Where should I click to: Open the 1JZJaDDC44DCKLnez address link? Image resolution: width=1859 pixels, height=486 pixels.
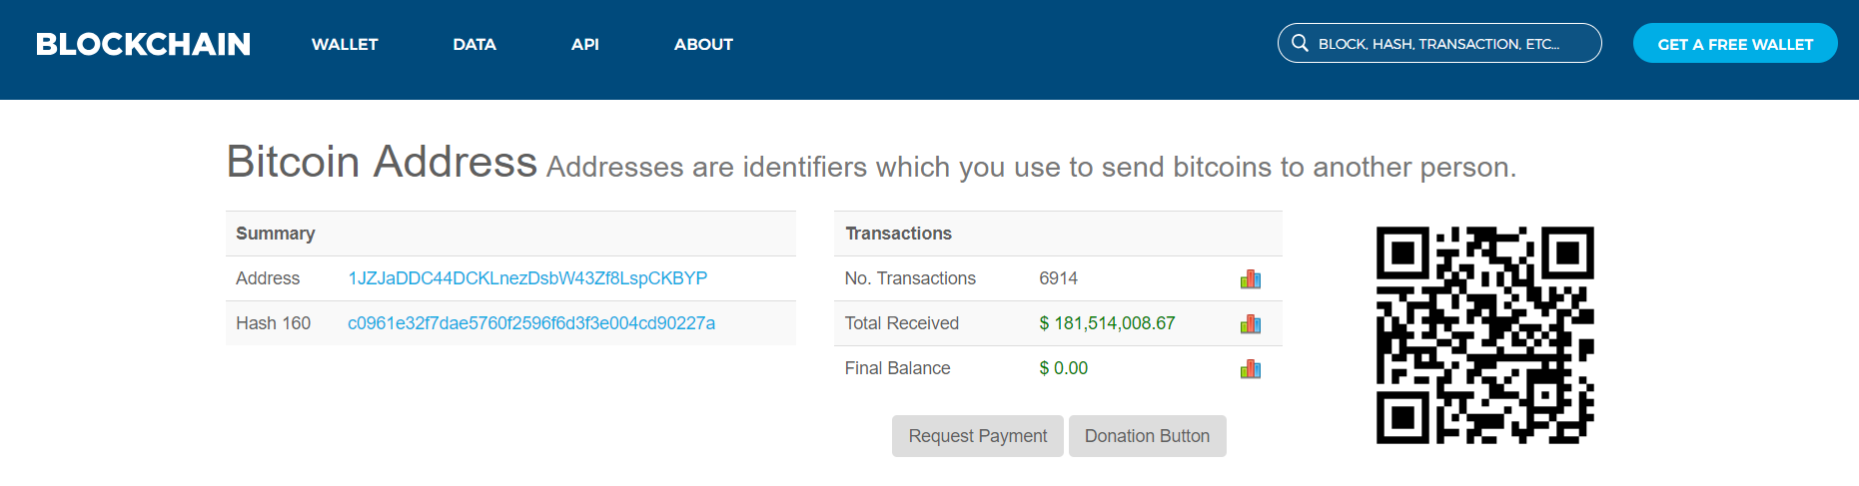527,278
